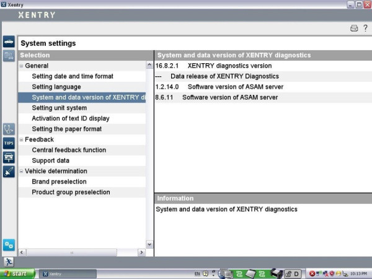Click the scroll up arrow in Selection list
372x279 pixels.
(149, 65)
